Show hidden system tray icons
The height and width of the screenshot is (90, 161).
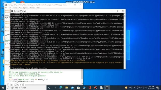pyautogui.click(x=135, y=88)
